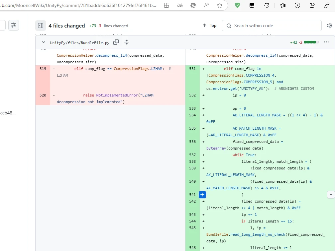Collapse the BundleFile.py file diff
The height and width of the screenshot is (251, 335).
(x=43, y=42)
